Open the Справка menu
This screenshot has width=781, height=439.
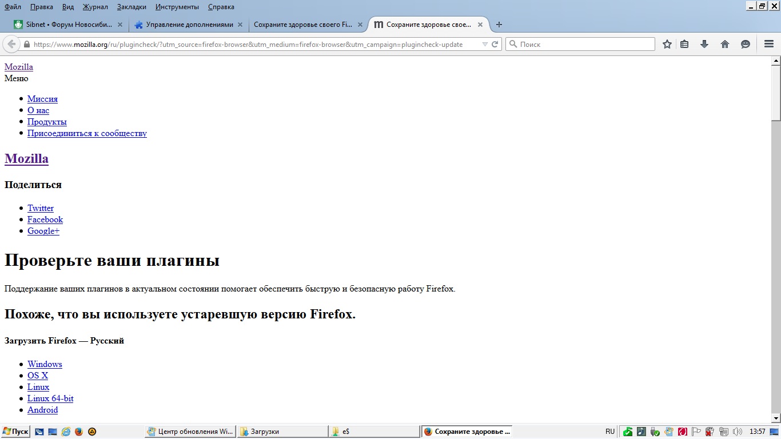(221, 7)
